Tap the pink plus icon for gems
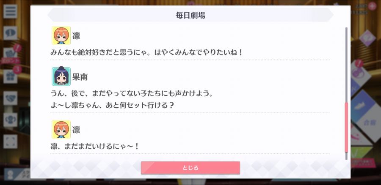This screenshot has width=381, height=185. 372,6
